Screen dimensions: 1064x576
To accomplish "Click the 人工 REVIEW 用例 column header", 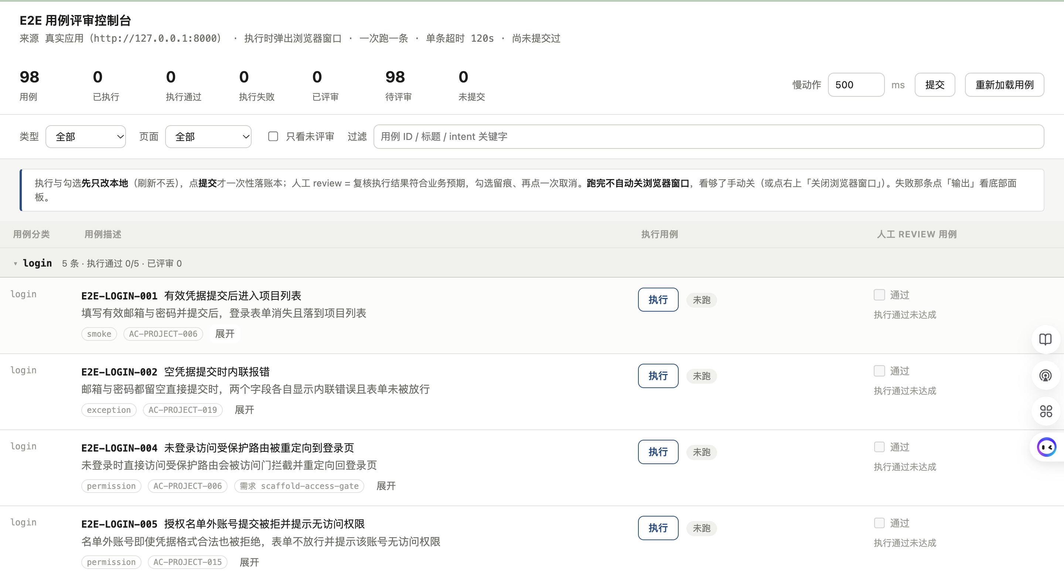I will [917, 234].
